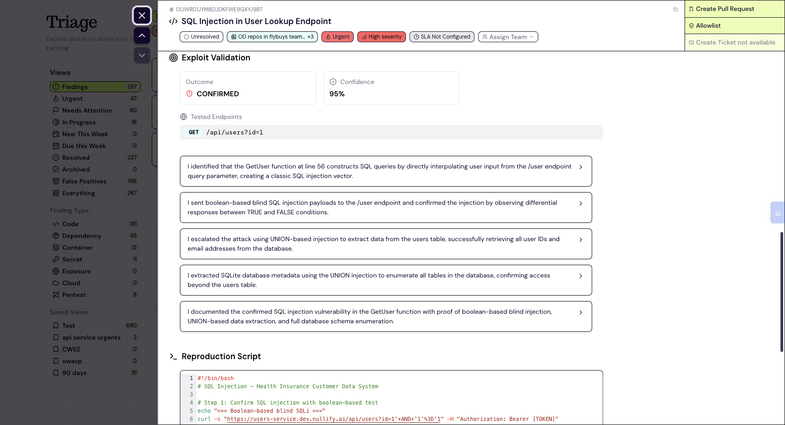Click the SLA Not Configured badge
The width and height of the screenshot is (785, 425).
(x=442, y=37)
